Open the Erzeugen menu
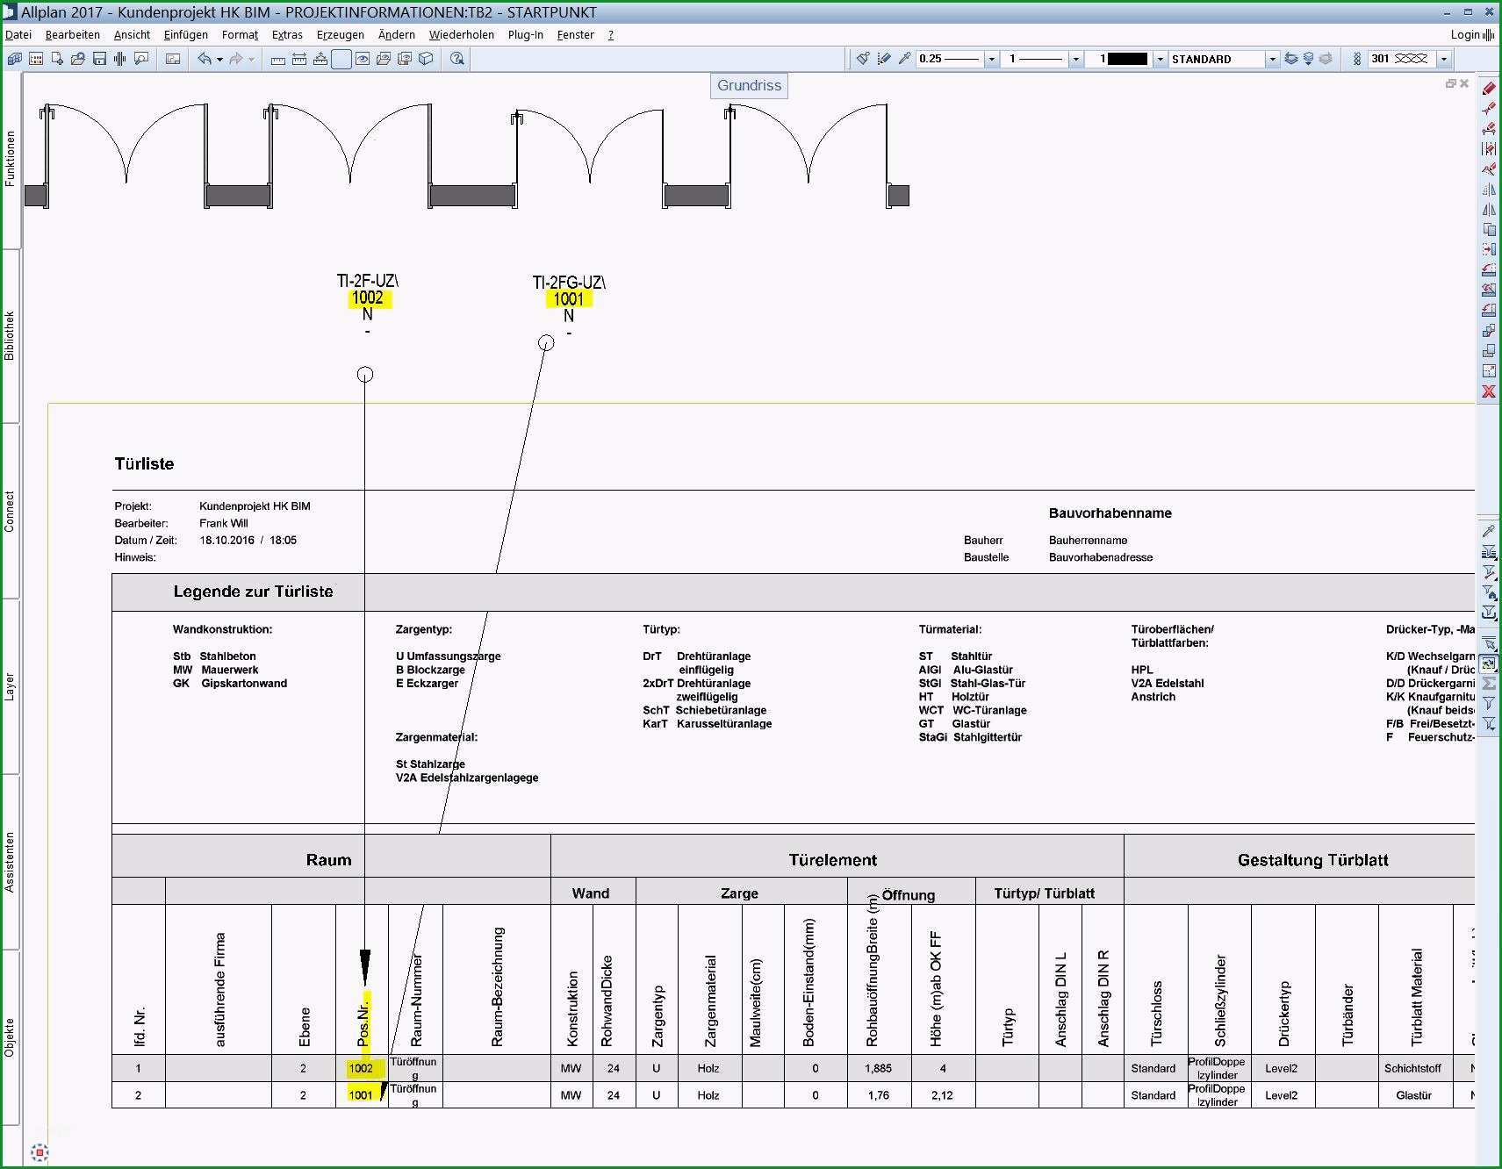This screenshot has width=1502, height=1169. 341,35
